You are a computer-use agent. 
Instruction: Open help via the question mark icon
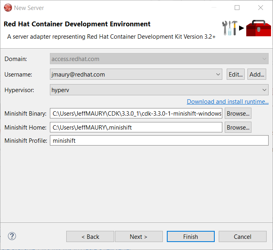tap(12, 236)
